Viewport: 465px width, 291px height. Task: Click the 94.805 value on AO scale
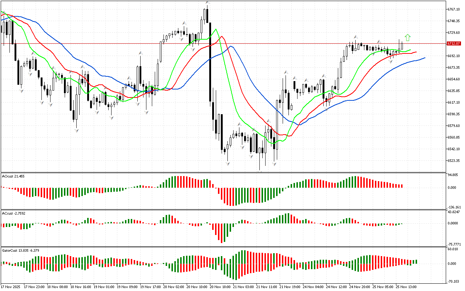pos(453,175)
